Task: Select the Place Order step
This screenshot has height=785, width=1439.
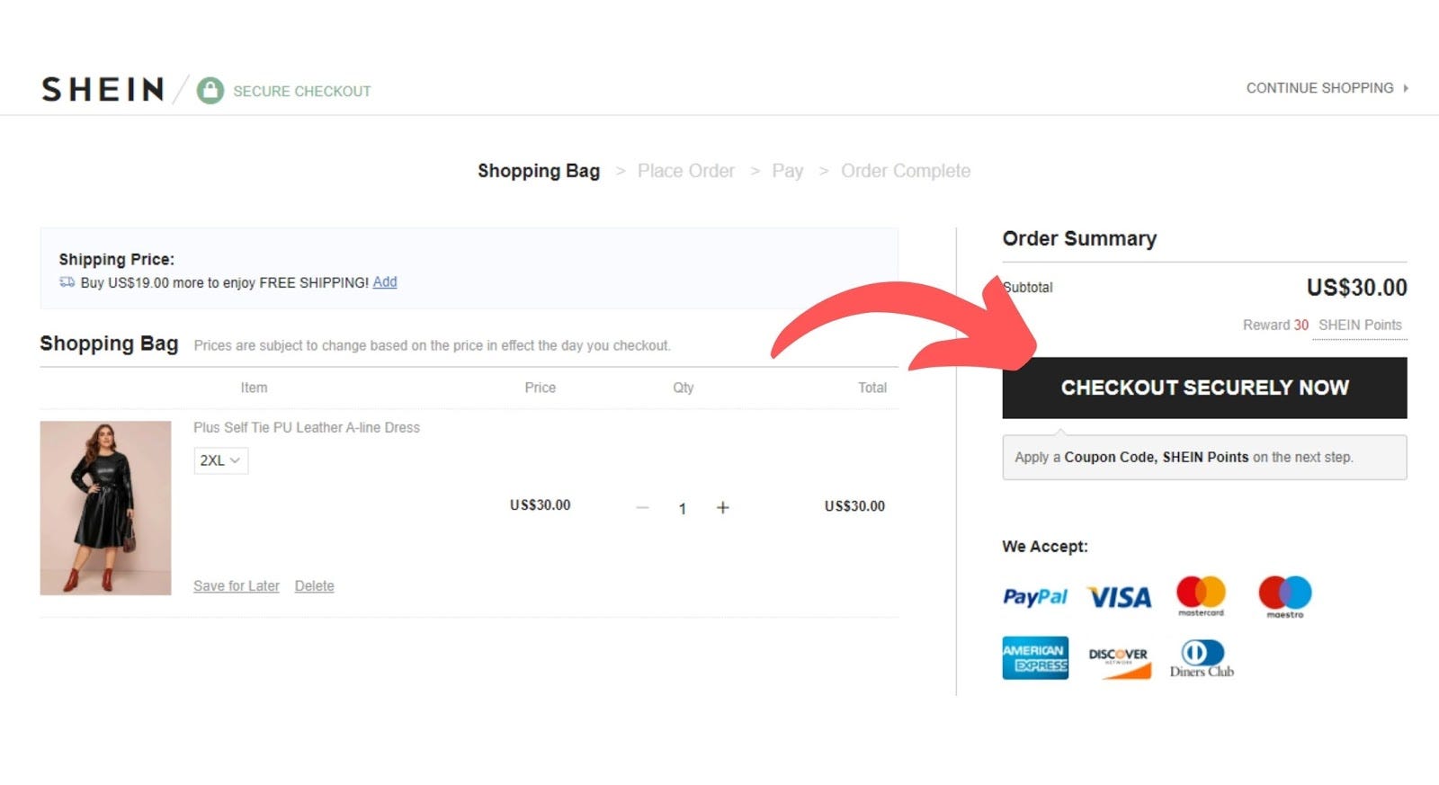Action: (x=686, y=171)
